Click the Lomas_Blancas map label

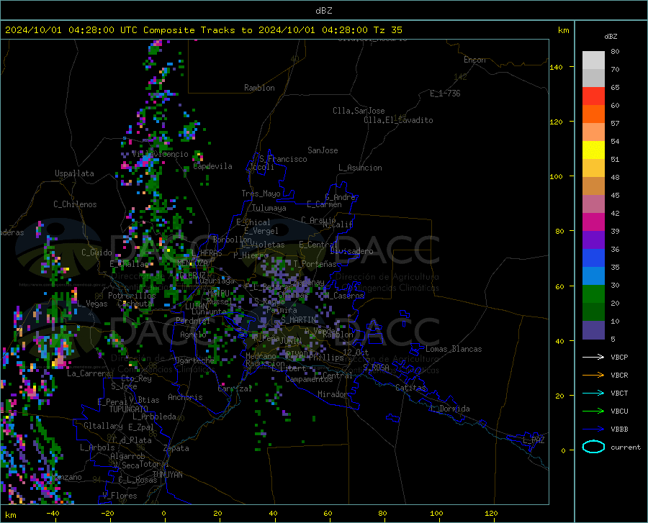454,349
